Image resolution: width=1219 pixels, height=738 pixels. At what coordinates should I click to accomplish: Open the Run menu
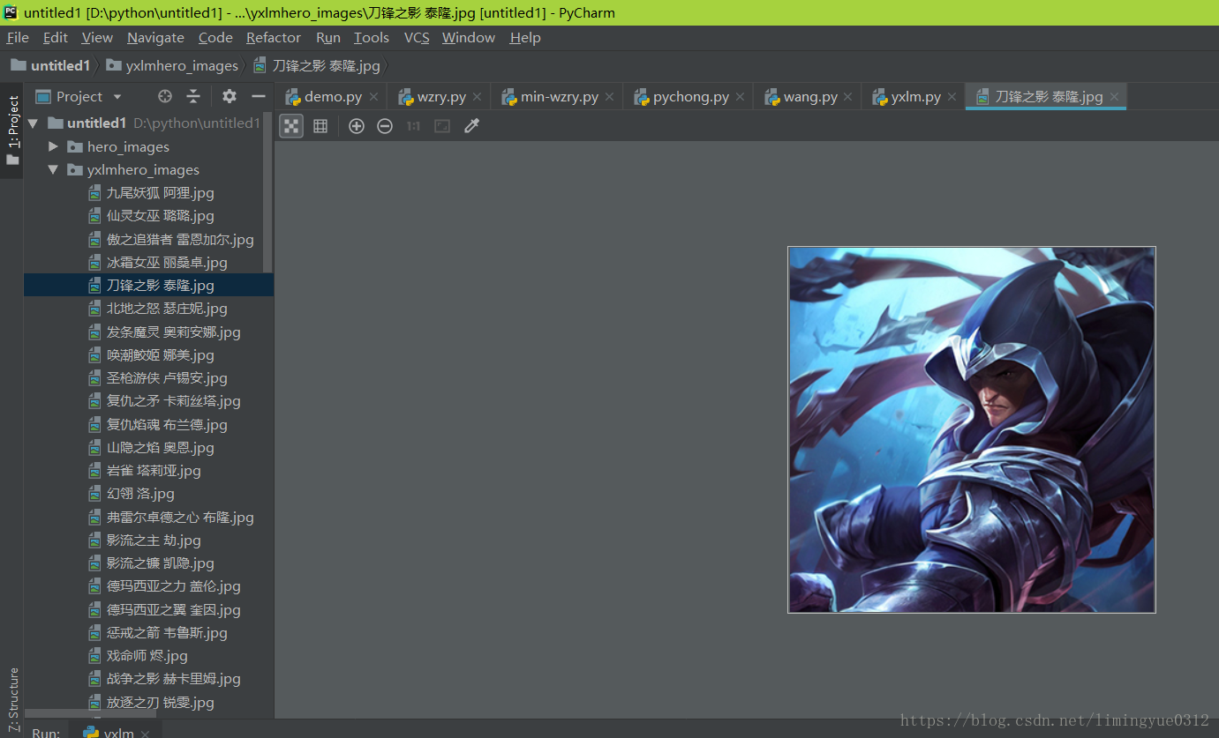328,37
